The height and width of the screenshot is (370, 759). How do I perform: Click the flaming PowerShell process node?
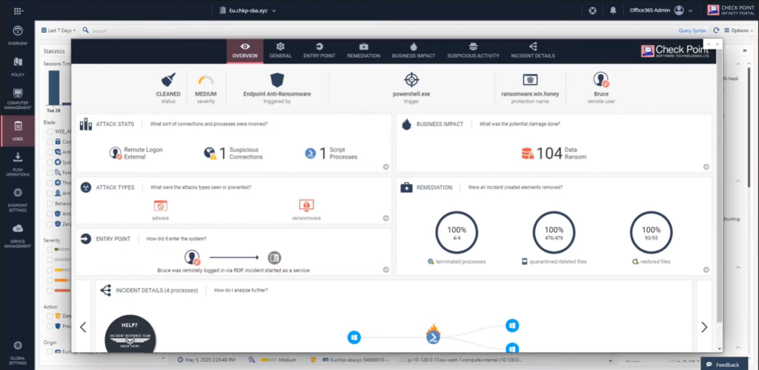click(x=433, y=336)
